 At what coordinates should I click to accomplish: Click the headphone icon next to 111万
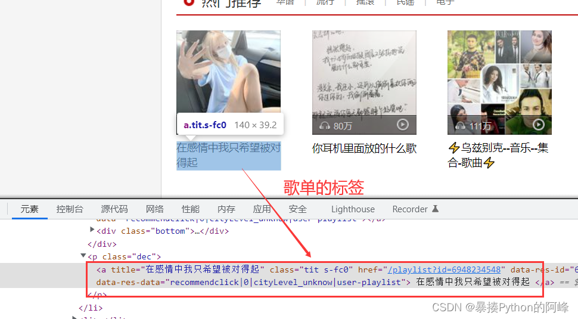pos(459,126)
